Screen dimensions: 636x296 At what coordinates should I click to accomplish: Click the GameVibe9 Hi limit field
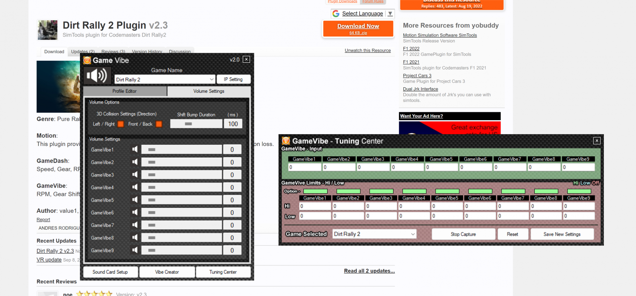tap(579, 206)
